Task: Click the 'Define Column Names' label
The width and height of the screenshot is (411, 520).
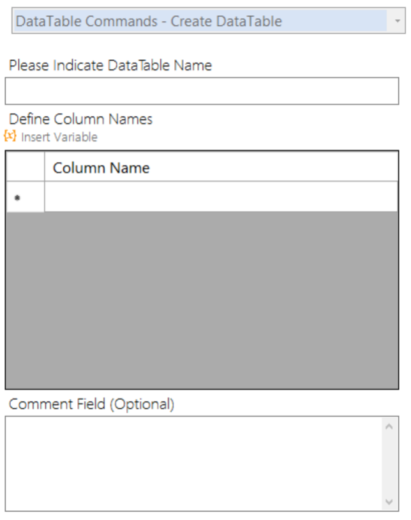Action: click(x=80, y=119)
